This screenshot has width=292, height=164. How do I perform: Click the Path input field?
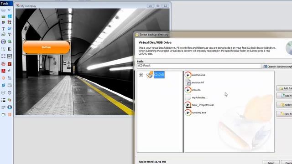pos(199,66)
